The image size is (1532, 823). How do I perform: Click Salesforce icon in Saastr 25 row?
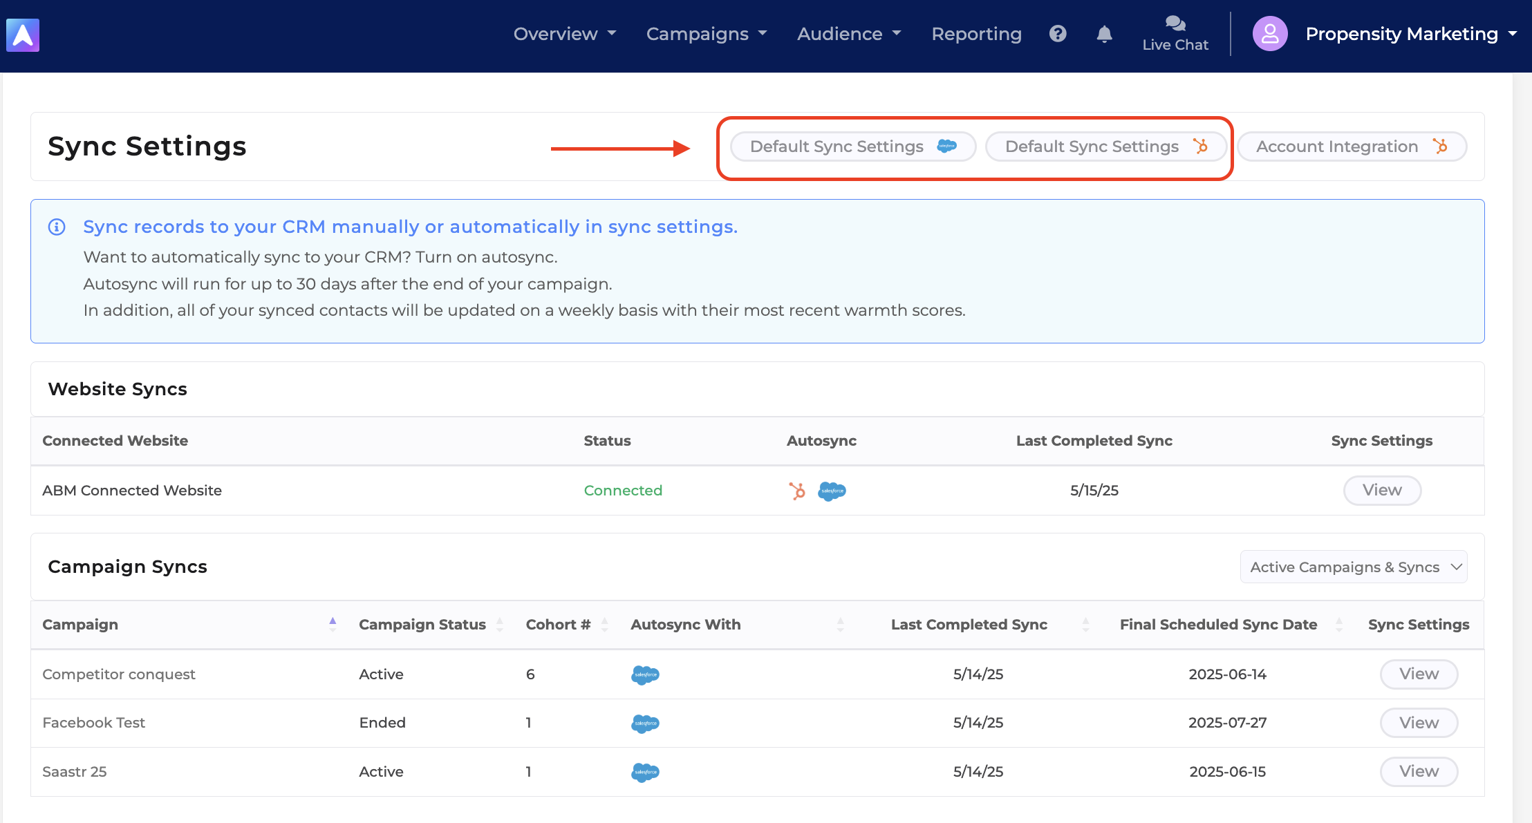point(645,772)
